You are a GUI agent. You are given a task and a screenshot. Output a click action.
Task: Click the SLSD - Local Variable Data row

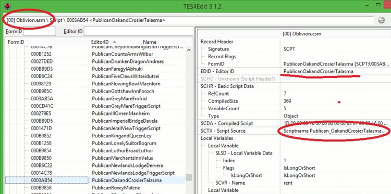point(294,153)
